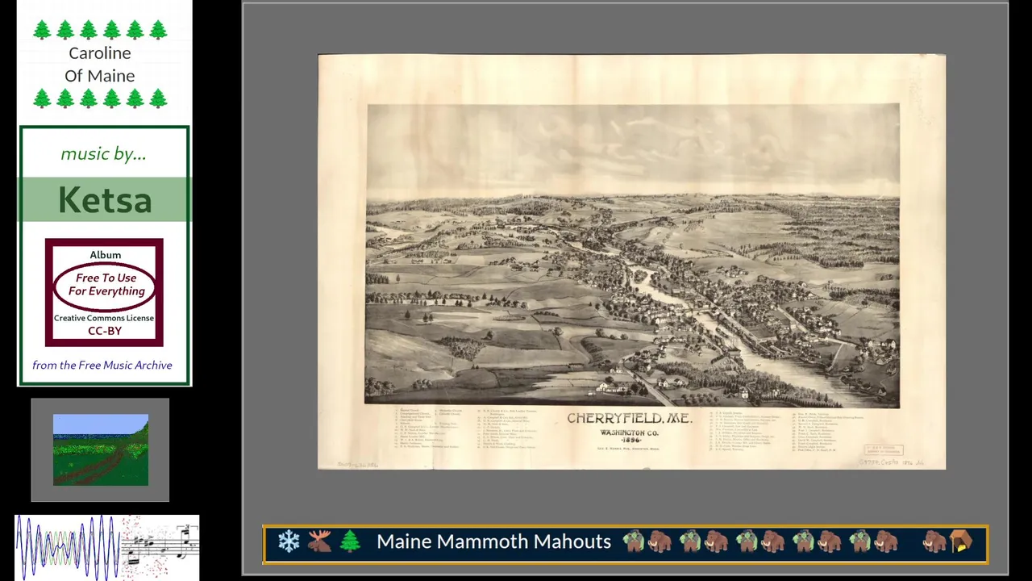Click the 'Of Maine' text

100,76
